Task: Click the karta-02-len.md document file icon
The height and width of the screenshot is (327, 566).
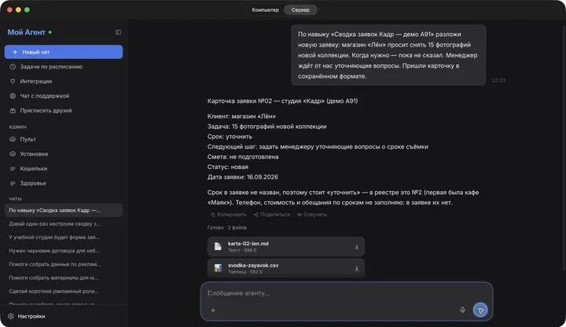Action: (218, 247)
